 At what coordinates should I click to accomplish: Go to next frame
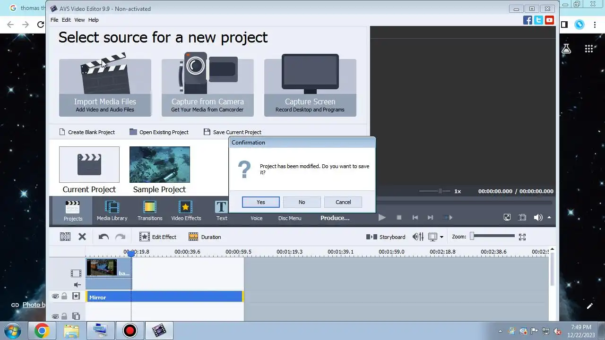pyautogui.click(x=430, y=217)
